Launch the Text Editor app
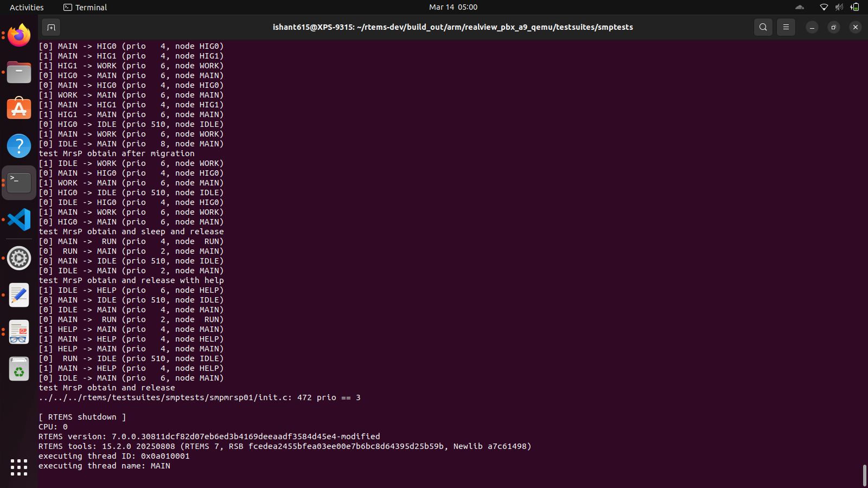Image resolution: width=868 pixels, height=488 pixels. tap(19, 295)
